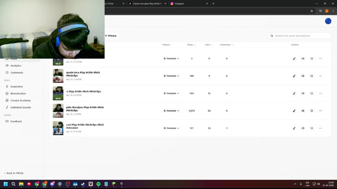This screenshot has height=189, width=337.
Task: Open Chrome media control icon
Action: tap(320, 11)
